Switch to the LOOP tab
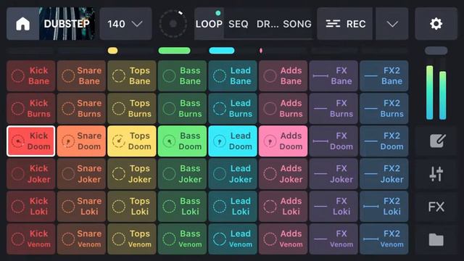This screenshot has width=464, height=261. [x=209, y=24]
